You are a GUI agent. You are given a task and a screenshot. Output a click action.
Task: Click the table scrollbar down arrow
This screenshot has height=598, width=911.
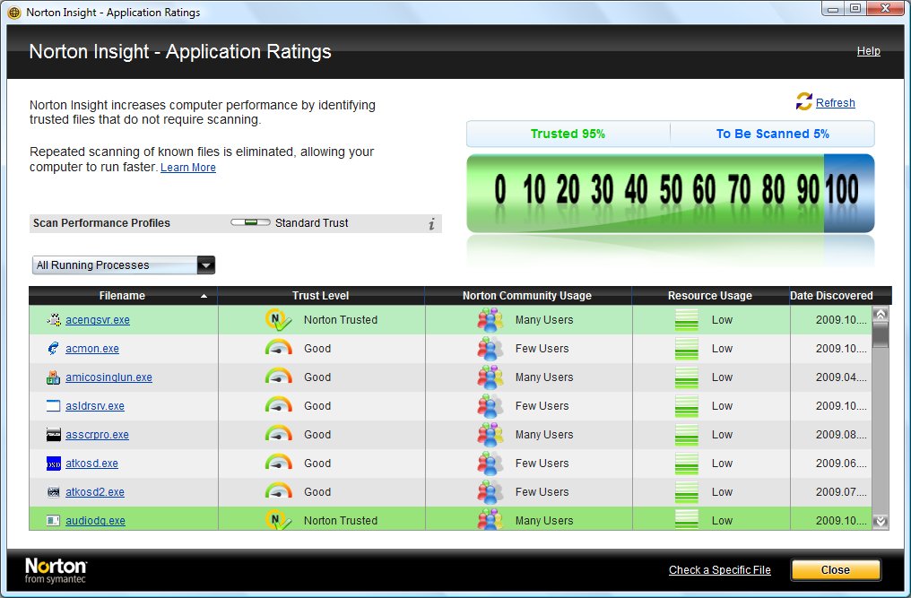coord(881,521)
